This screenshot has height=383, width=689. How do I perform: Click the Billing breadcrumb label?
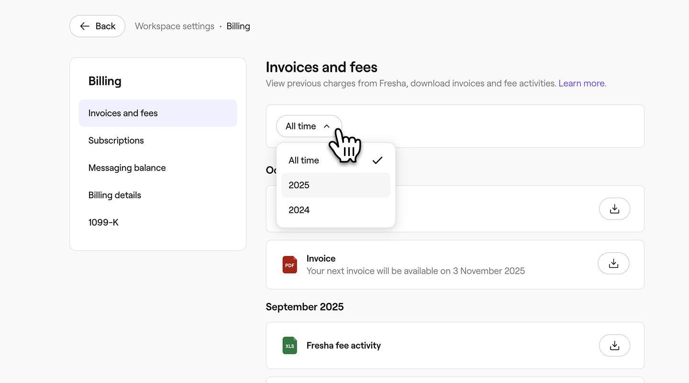238,26
